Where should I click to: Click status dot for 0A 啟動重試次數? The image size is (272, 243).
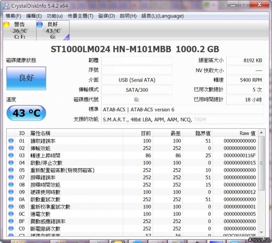pyautogui.click(x=11, y=199)
